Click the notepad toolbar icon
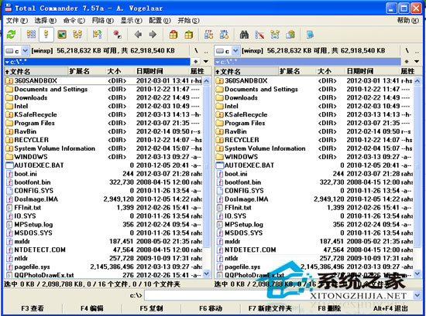426x316 pixels. pyautogui.click(x=310, y=35)
